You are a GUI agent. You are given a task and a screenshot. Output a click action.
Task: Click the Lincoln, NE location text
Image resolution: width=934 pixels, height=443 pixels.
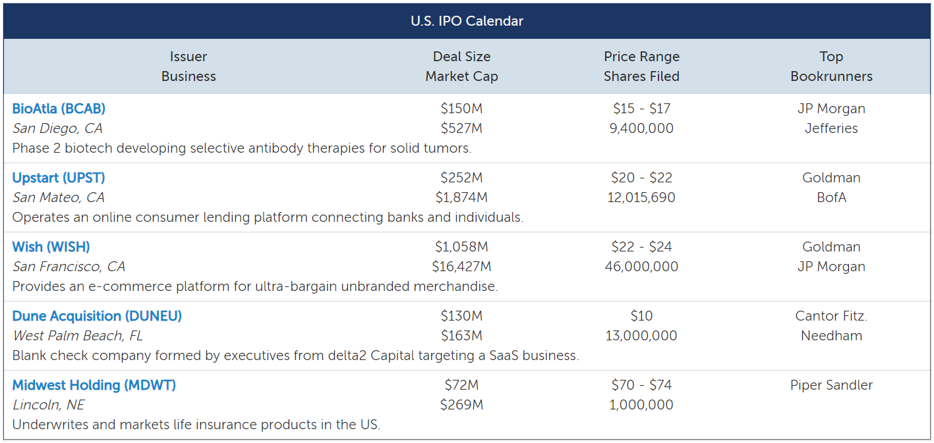tap(49, 405)
